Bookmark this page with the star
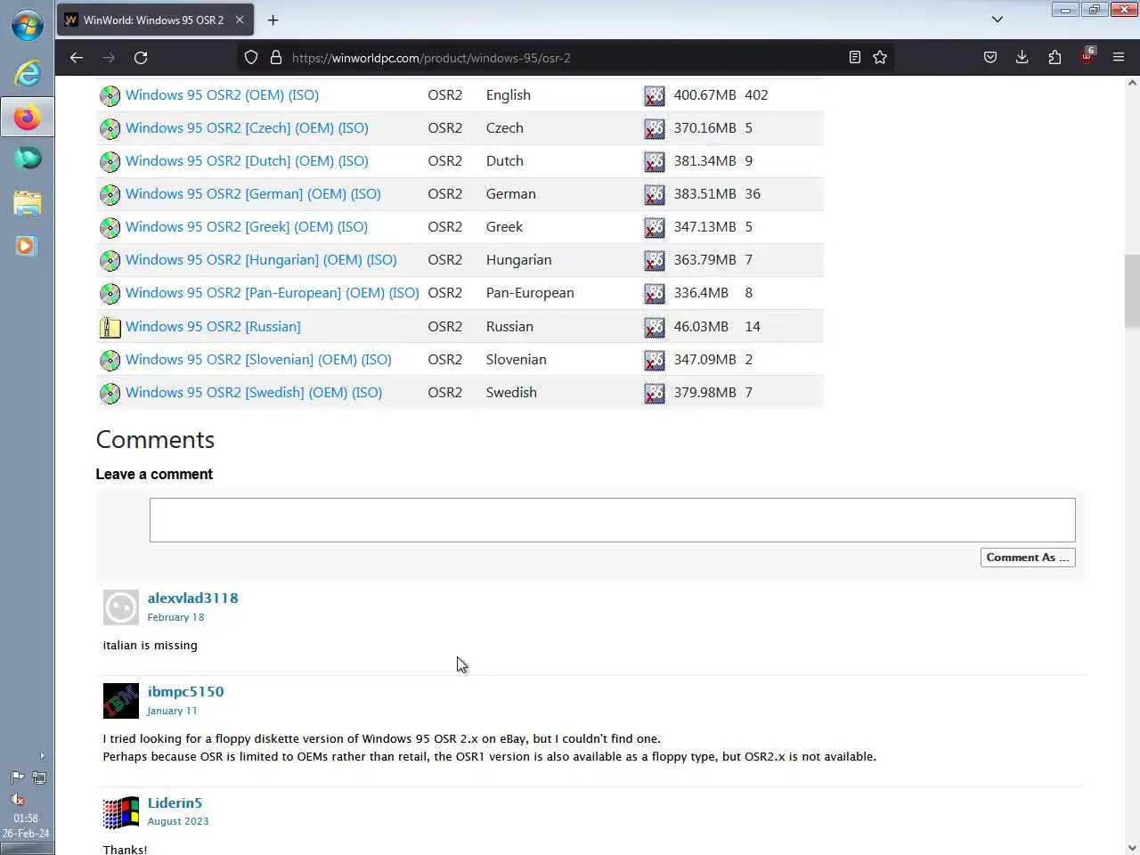Screen dimensions: 1140x855 [x=880, y=57]
